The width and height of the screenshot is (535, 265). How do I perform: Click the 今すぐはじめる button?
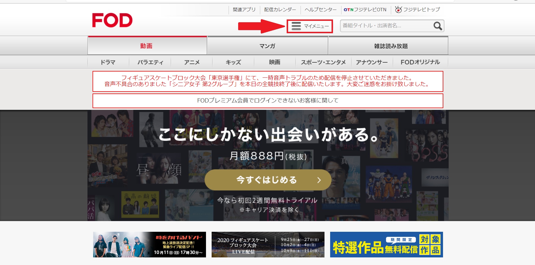click(268, 180)
